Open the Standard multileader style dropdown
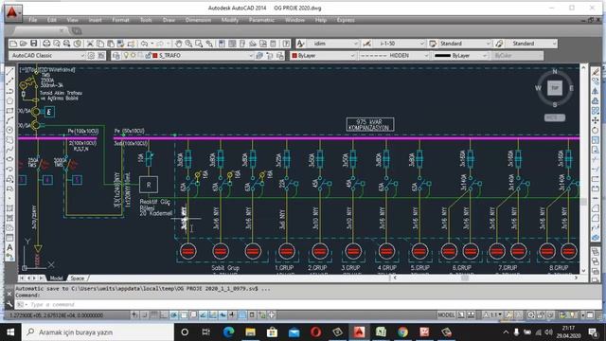This screenshot has width=606, height=341. 554,44
